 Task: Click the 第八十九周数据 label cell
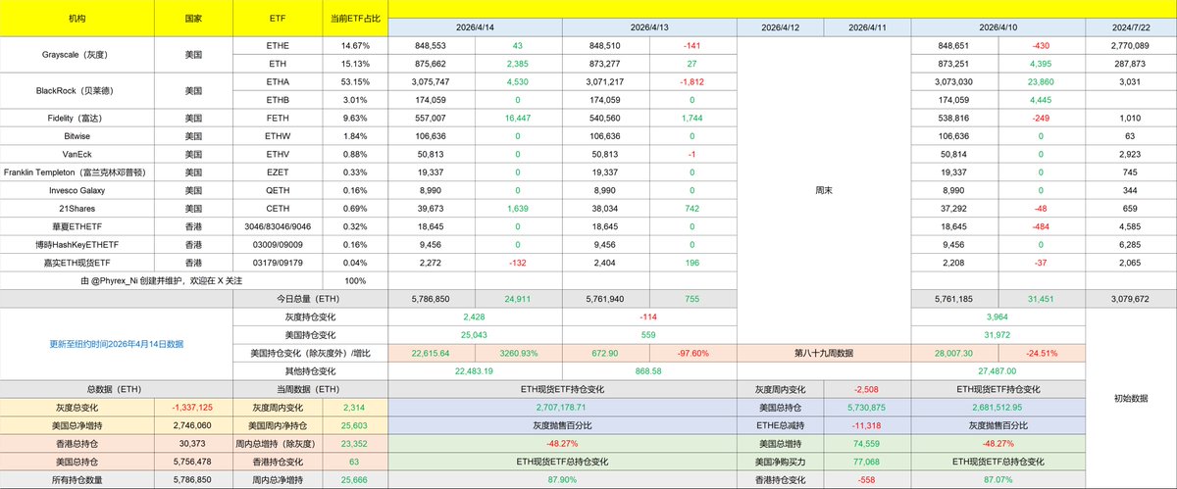coord(824,353)
